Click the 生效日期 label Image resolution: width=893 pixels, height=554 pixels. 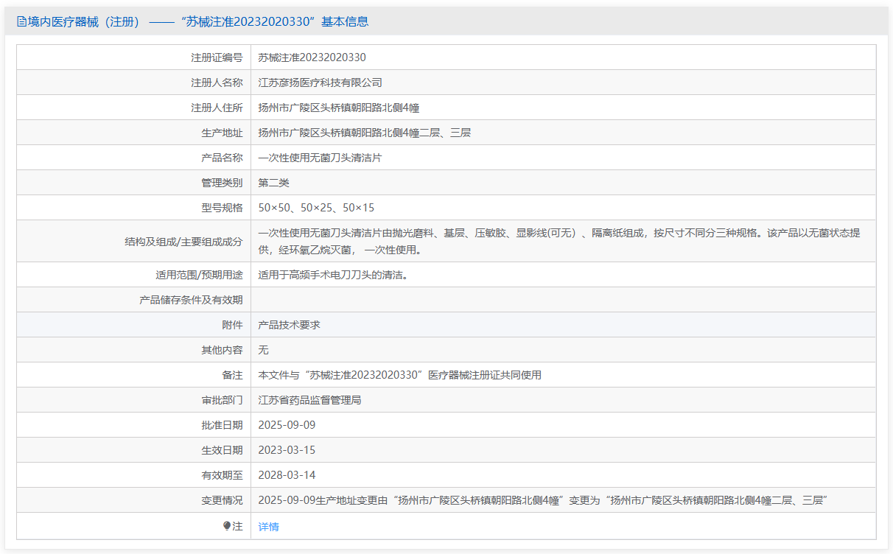point(222,450)
